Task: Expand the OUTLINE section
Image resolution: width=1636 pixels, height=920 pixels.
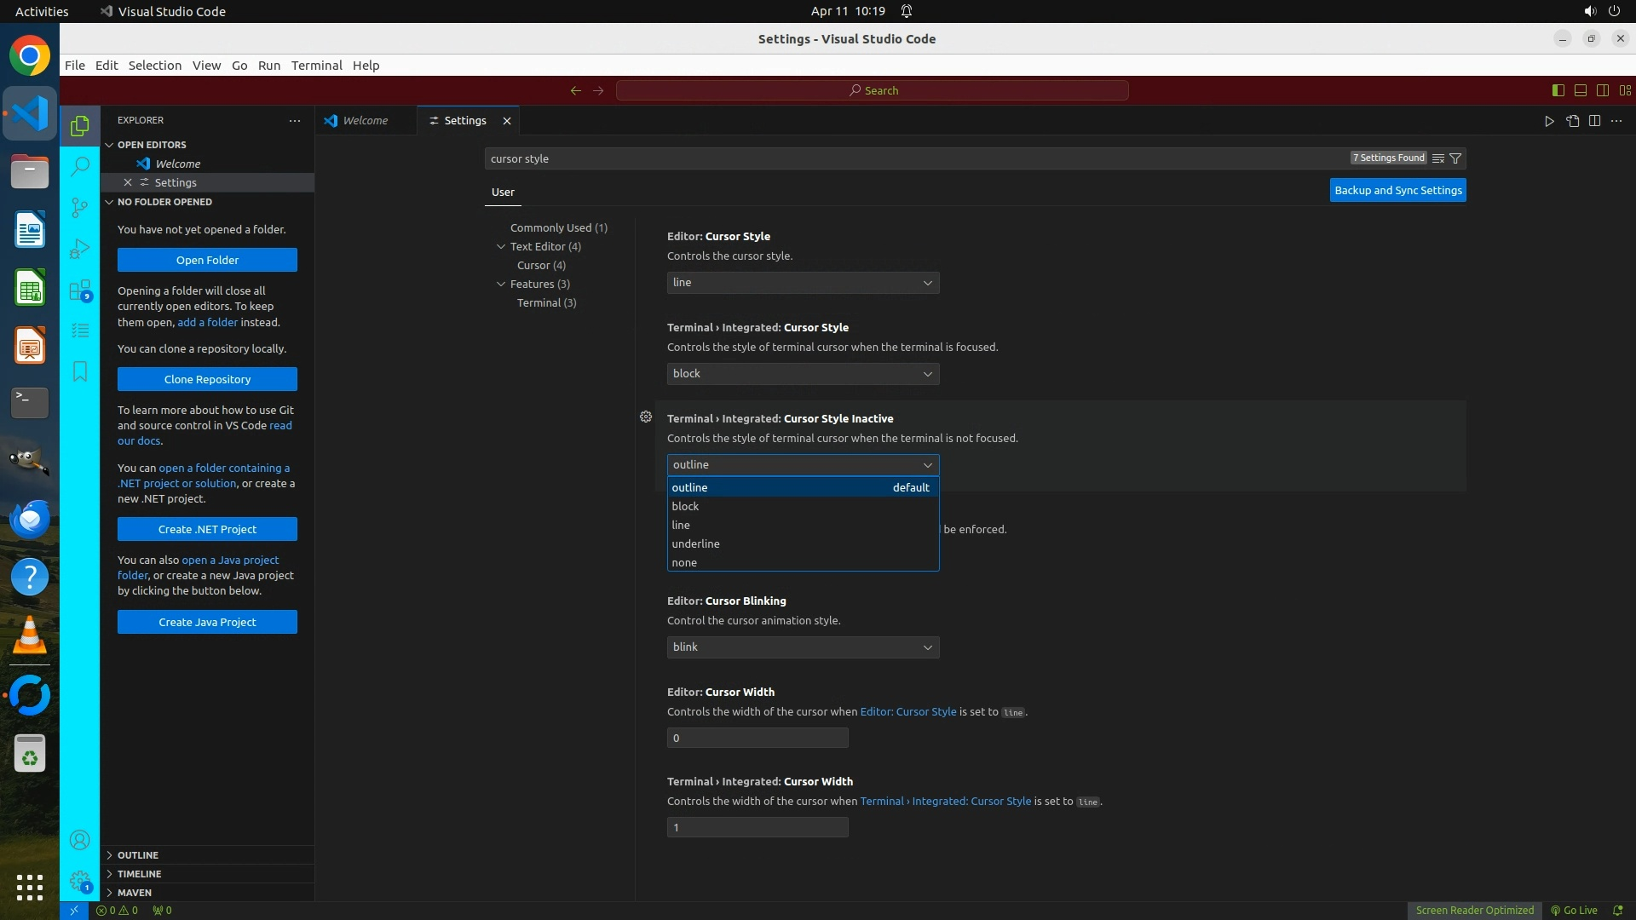Action: coord(138,855)
